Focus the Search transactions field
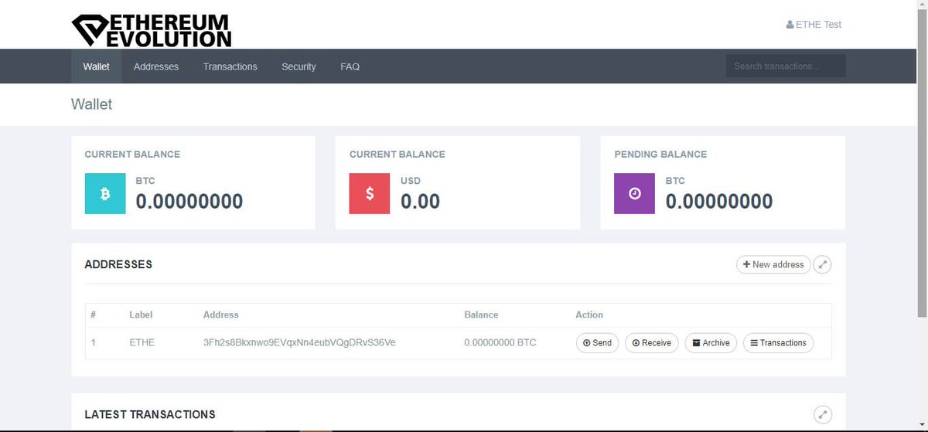The height and width of the screenshot is (432, 928). pyautogui.click(x=786, y=66)
